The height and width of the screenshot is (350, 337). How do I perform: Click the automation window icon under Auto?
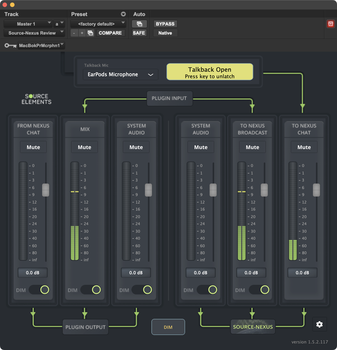pos(139,24)
